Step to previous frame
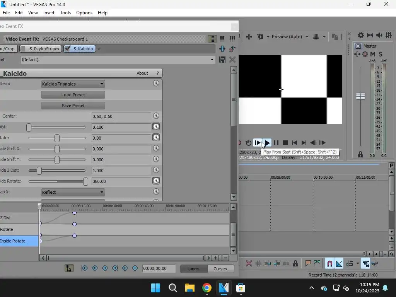This screenshot has height=297, width=396. click(x=313, y=143)
